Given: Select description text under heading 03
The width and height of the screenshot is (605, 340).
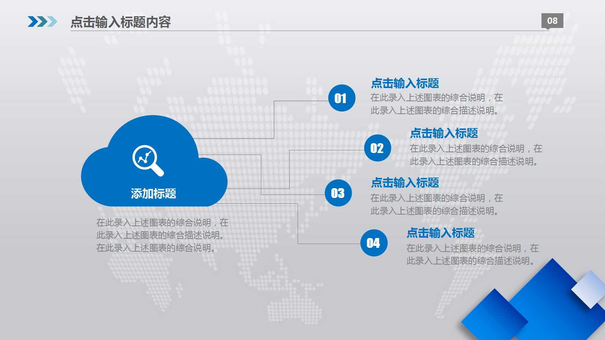Looking at the screenshot, I should (436, 204).
